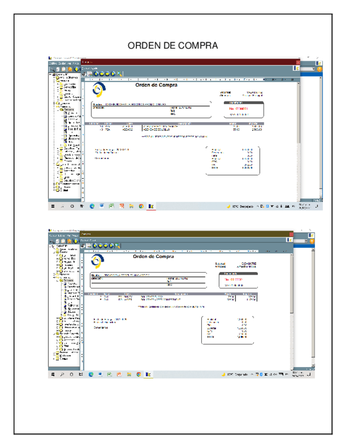
Task: Select the active app icon in the upper taskbar
Action: click(x=151, y=206)
